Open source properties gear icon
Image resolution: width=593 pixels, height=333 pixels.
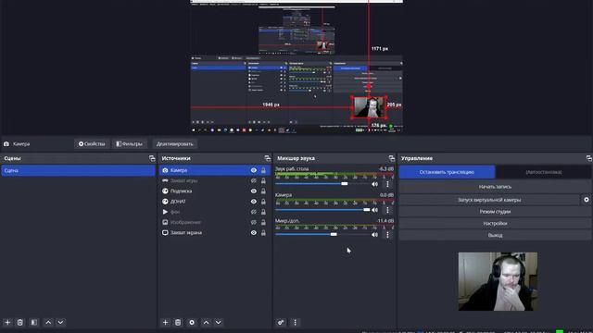[x=192, y=323]
